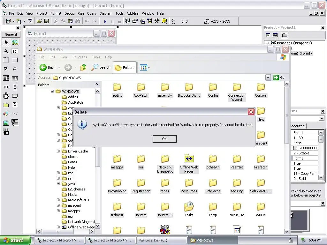
Task: Open the Add Form dropdown arrow
Action: point(24,21)
